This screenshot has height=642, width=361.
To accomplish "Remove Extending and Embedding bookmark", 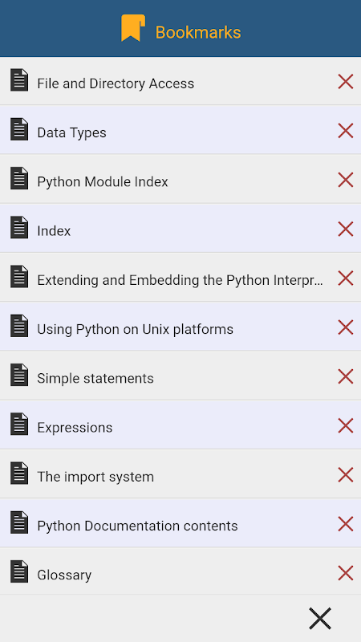I will click(346, 278).
